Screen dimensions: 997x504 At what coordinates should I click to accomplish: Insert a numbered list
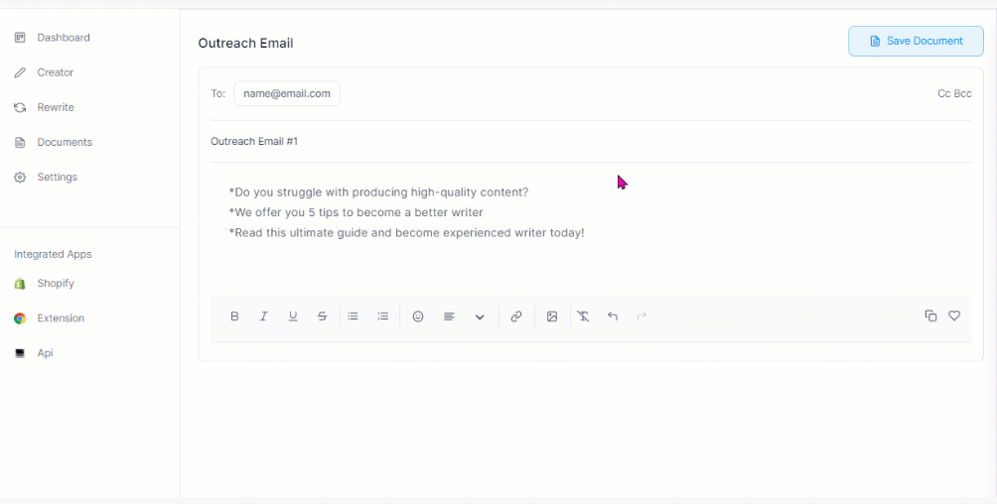[x=383, y=316]
